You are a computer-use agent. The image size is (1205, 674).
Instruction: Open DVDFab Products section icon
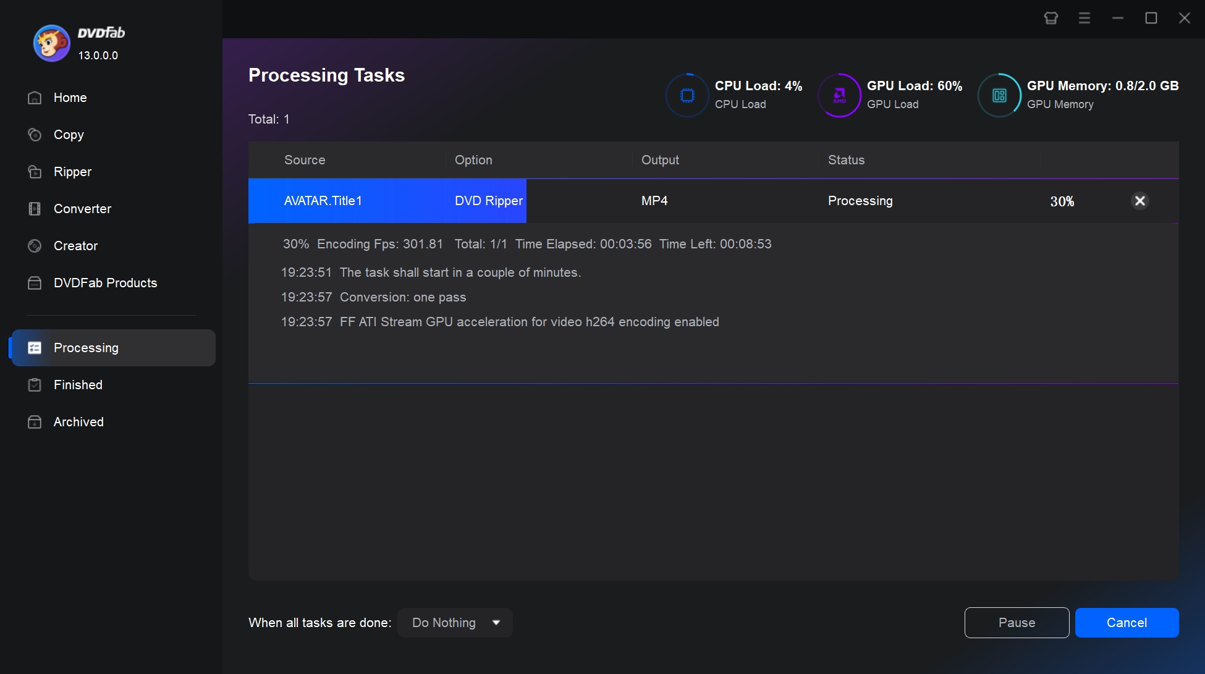[33, 283]
